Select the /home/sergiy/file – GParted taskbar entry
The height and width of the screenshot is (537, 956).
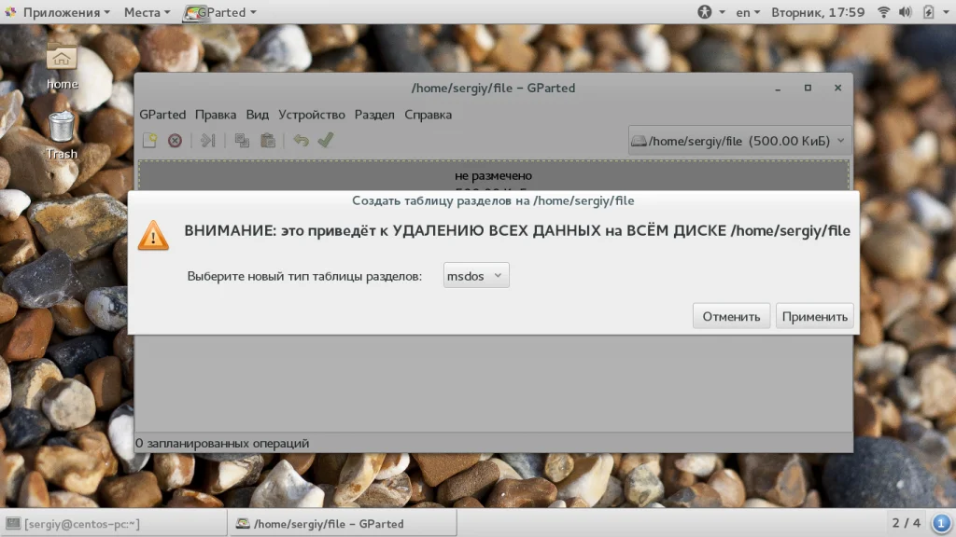tap(343, 524)
